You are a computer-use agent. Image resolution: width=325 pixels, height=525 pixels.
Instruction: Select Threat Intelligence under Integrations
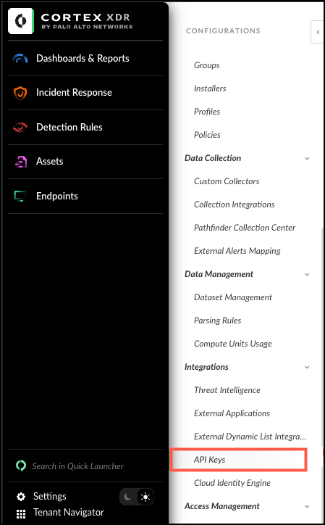tap(227, 390)
